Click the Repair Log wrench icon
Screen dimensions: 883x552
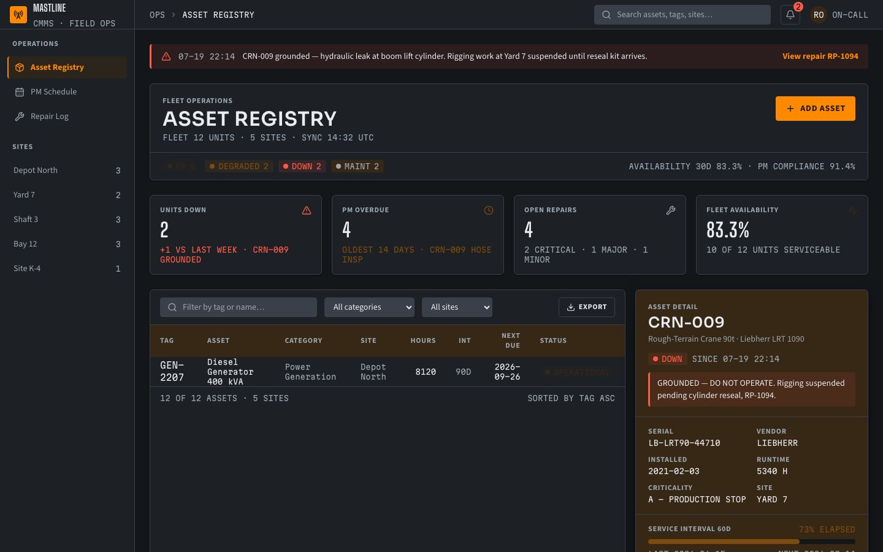[20, 117]
